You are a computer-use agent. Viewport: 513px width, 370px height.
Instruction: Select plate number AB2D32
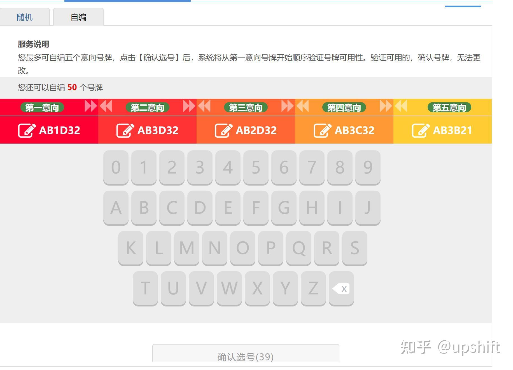pos(256,130)
